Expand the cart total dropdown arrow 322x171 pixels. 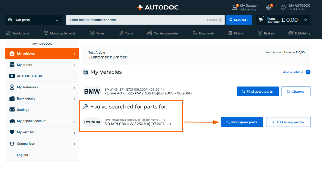(x=305, y=20)
